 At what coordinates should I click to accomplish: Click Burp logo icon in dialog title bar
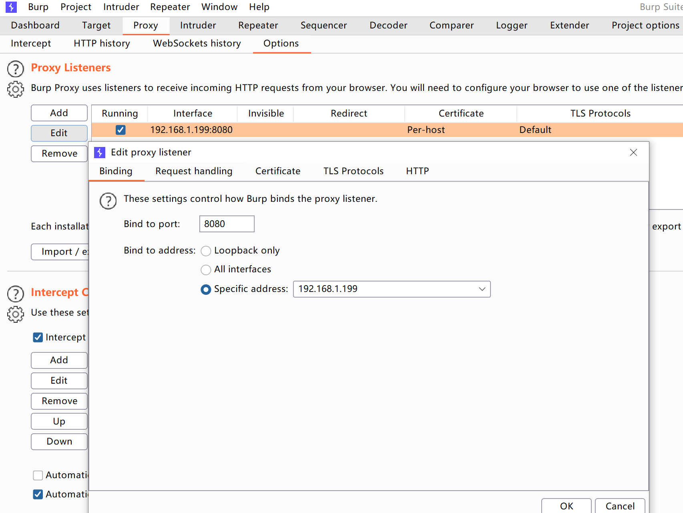[x=100, y=153]
